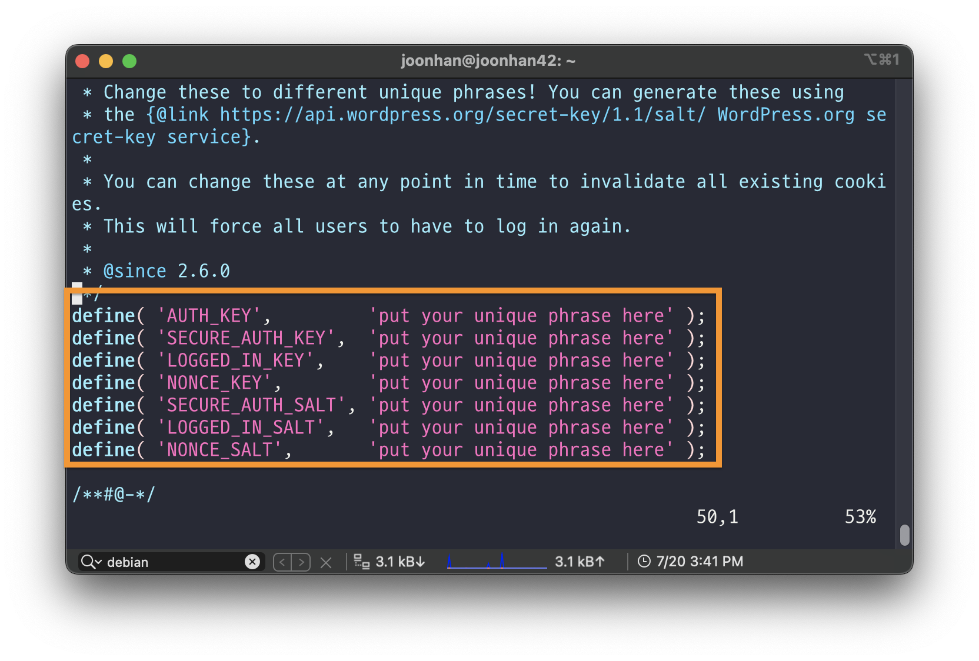
Task: Click the WordPress secret-key salt URL
Action: 462,115
